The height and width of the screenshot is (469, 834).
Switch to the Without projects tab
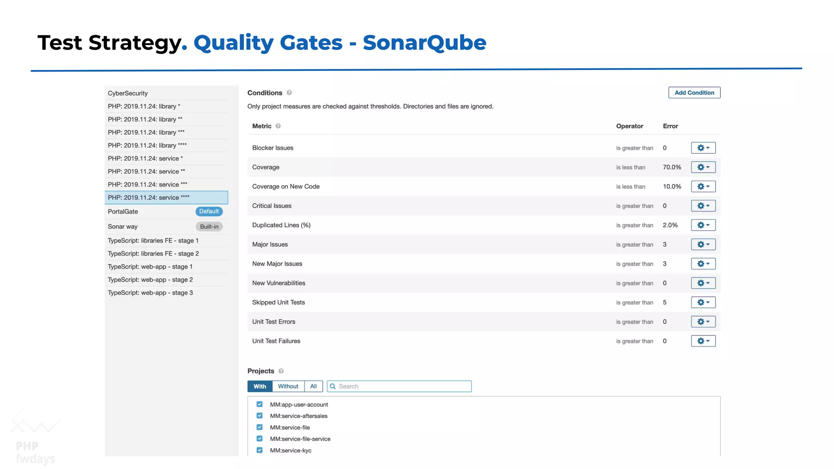tap(288, 386)
